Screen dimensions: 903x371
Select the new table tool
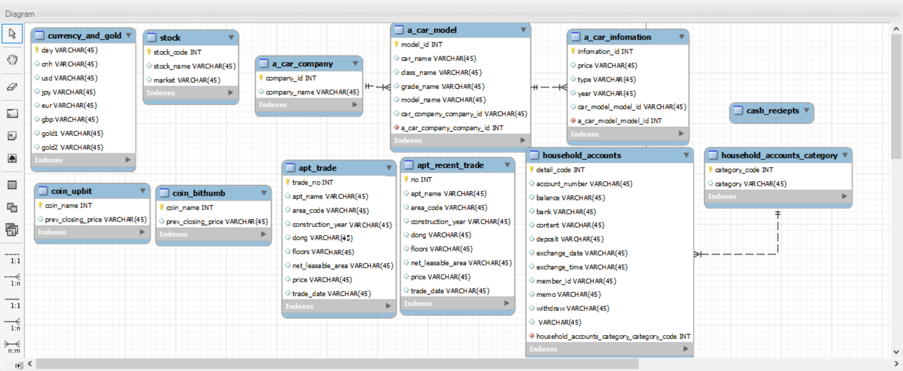point(12,185)
